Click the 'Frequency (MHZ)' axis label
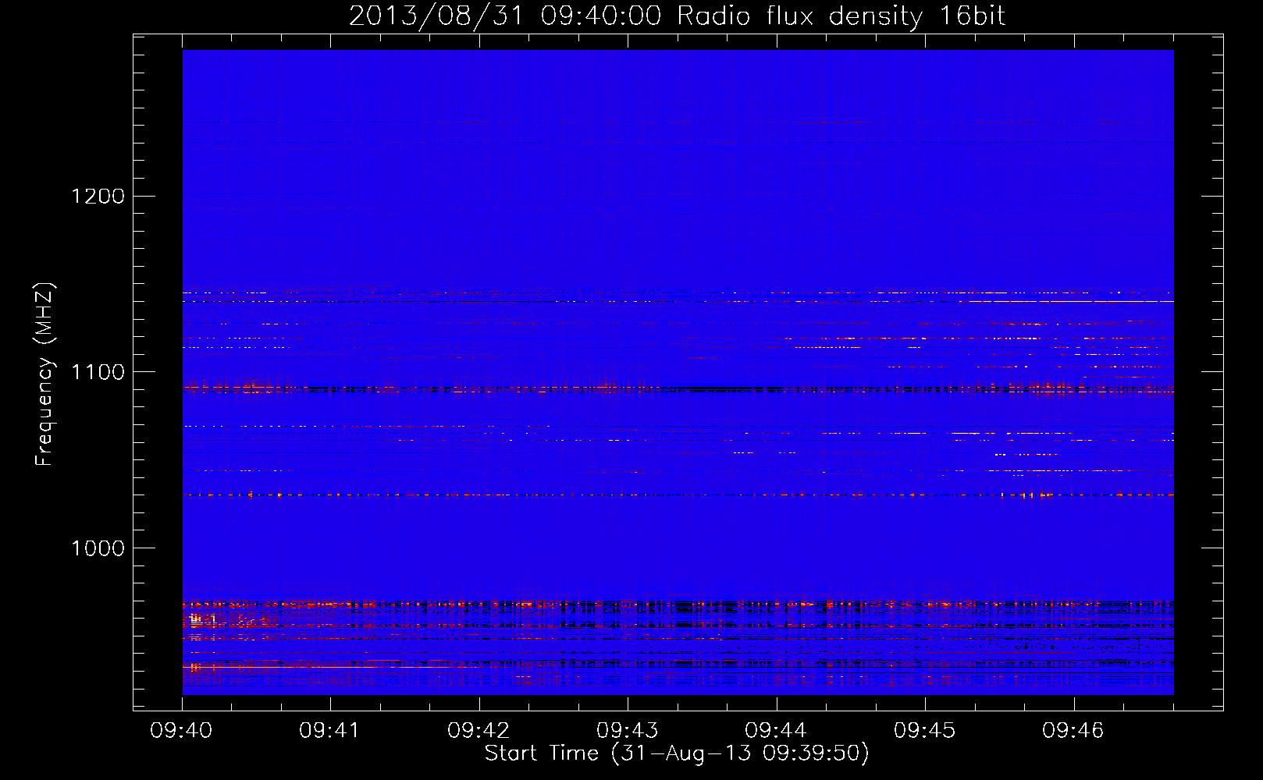Screen dimensions: 1263x780 point(44,374)
